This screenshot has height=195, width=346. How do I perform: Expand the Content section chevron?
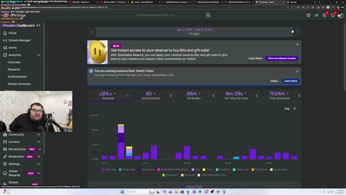pos(39,142)
